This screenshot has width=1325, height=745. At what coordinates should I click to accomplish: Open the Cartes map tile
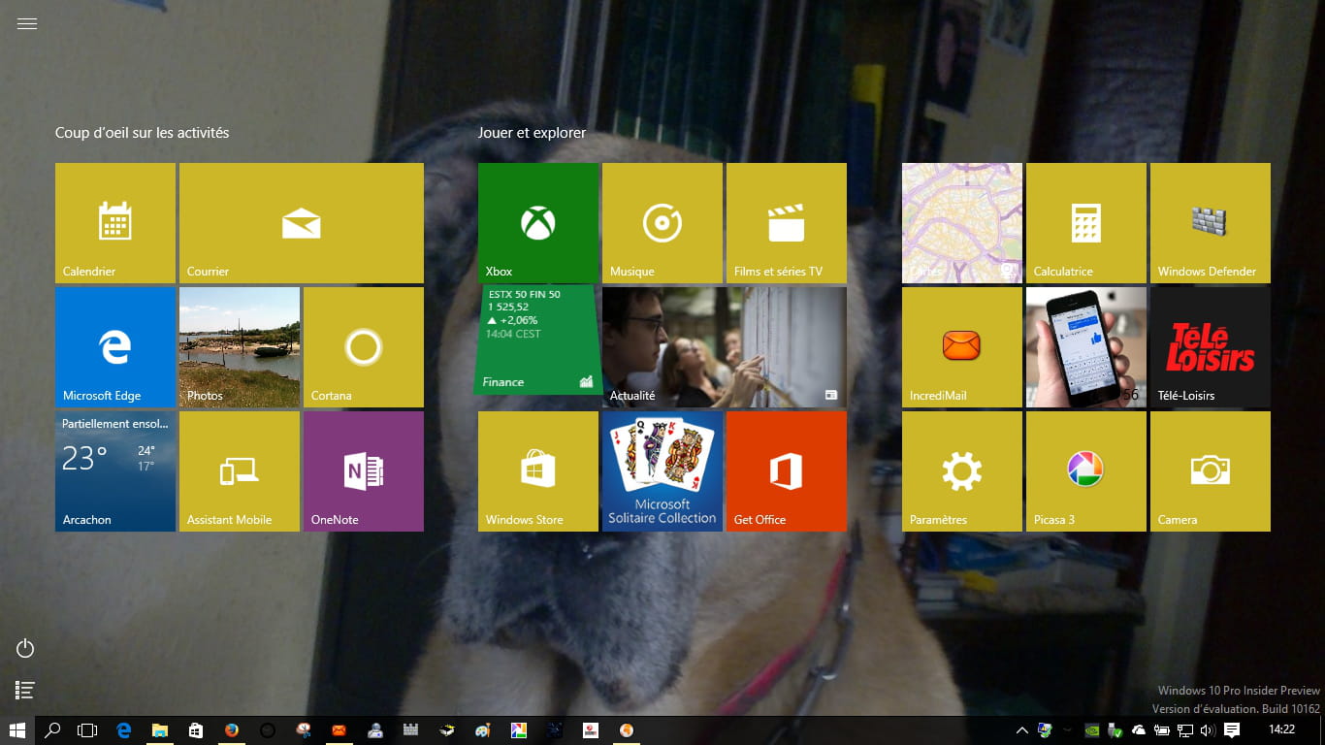(962, 223)
